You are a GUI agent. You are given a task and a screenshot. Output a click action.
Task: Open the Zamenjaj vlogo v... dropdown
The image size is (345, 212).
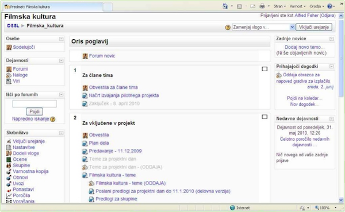263,27
